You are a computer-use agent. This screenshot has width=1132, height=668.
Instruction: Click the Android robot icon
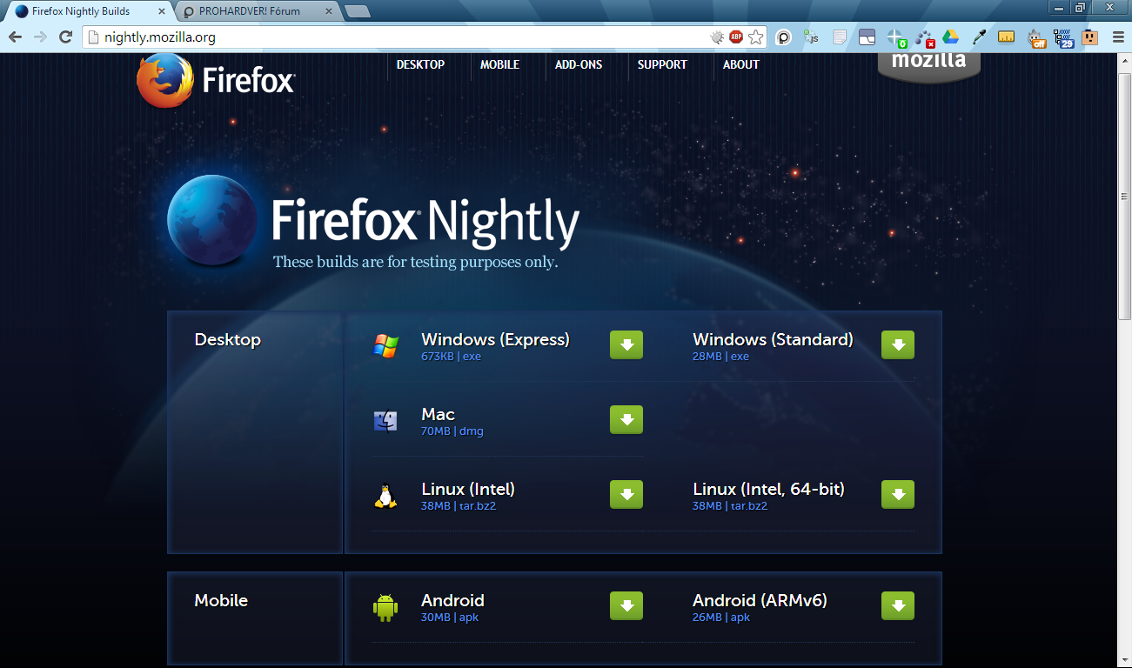point(385,607)
